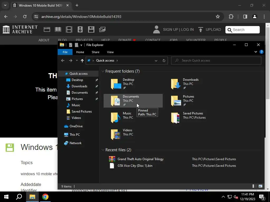Go back in File Explorer

[x=63, y=60]
